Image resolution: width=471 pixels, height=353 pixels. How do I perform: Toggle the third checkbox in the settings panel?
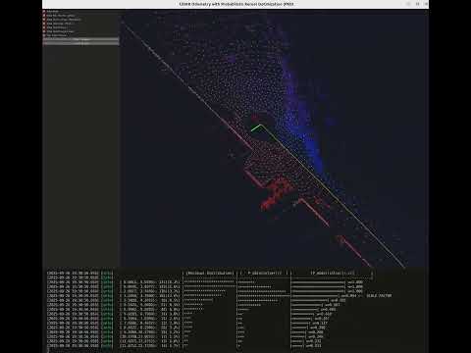(44, 20)
